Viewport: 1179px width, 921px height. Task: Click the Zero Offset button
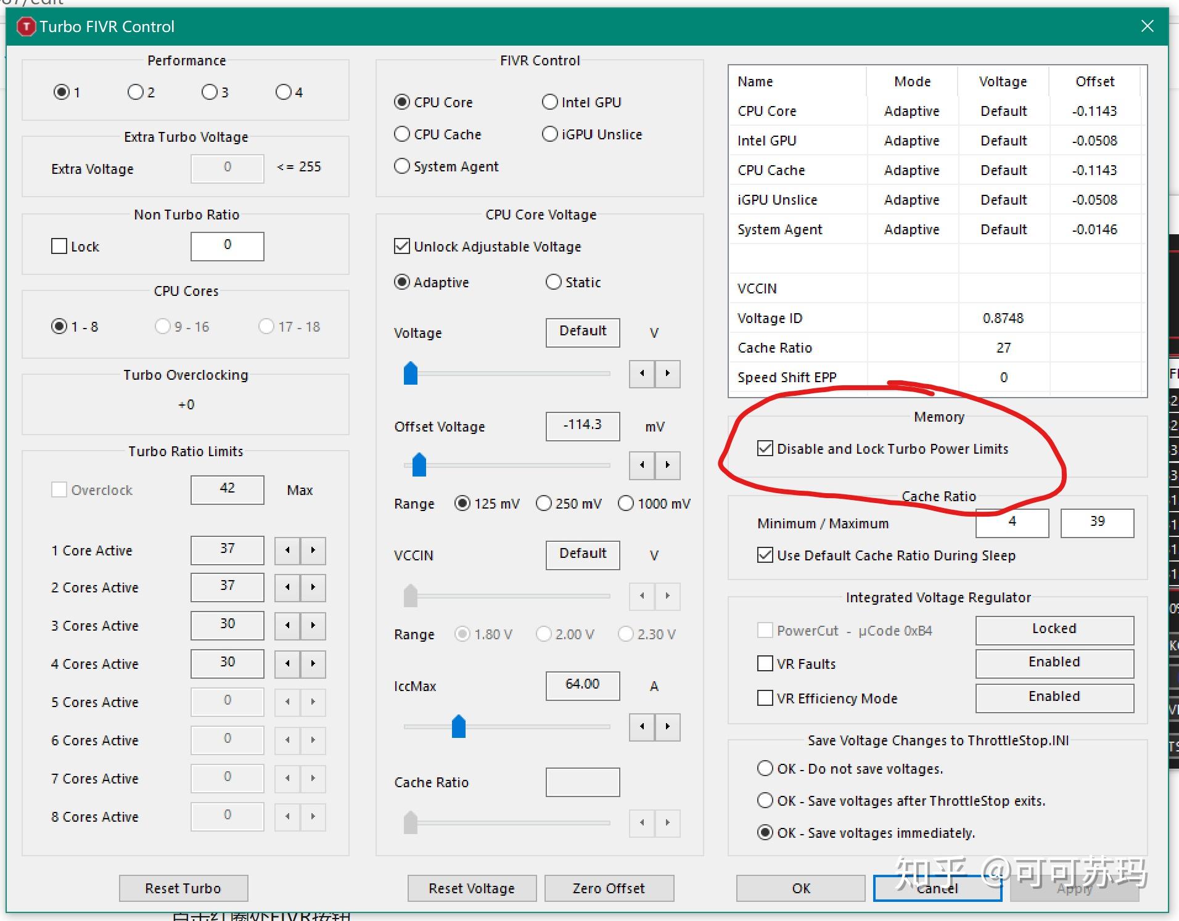coord(609,888)
